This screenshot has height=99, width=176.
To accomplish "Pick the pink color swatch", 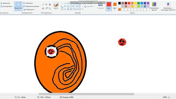I will [x=129, y=6].
